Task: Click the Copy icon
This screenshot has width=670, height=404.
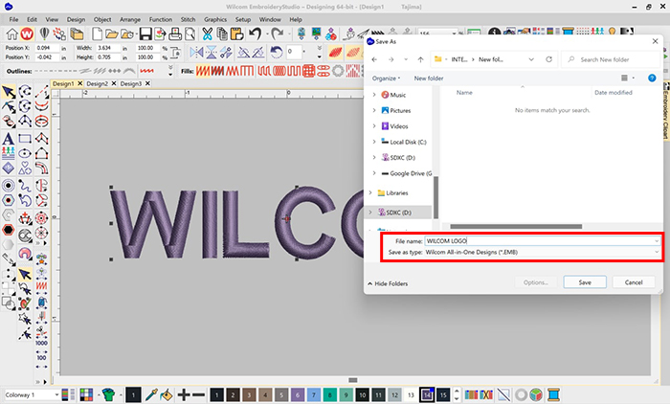Action: click(222, 34)
